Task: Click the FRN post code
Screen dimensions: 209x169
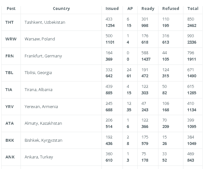Action: 10,56
